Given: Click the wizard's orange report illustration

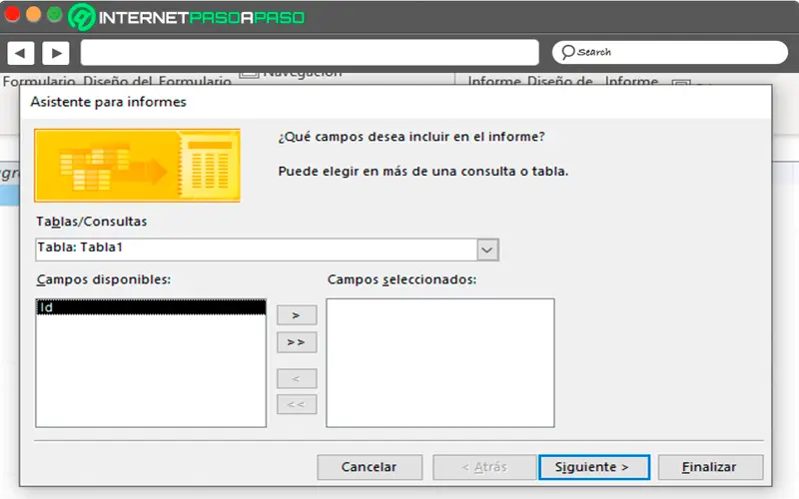Looking at the screenshot, I should point(137,166).
